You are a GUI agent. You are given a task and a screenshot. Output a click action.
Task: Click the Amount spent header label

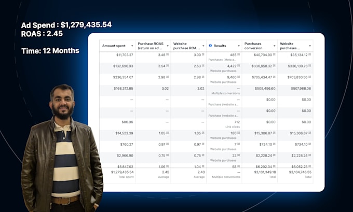(114, 46)
